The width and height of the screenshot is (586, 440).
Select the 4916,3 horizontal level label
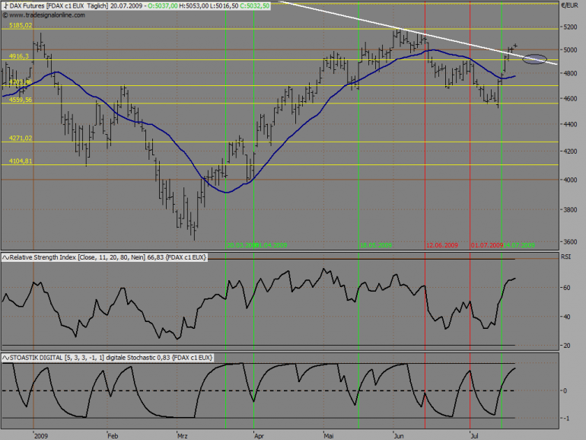pos(19,56)
